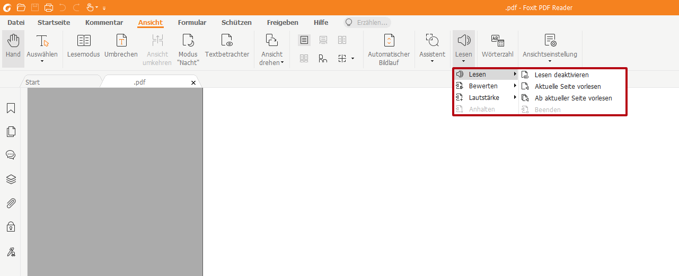The height and width of the screenshot is (276, 679).
Task: Expand the split view dropdown arrow
Action: click(353, 58)
